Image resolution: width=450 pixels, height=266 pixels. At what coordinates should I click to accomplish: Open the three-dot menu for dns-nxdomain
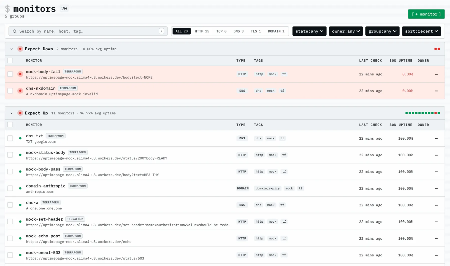[x=436, y=91]
